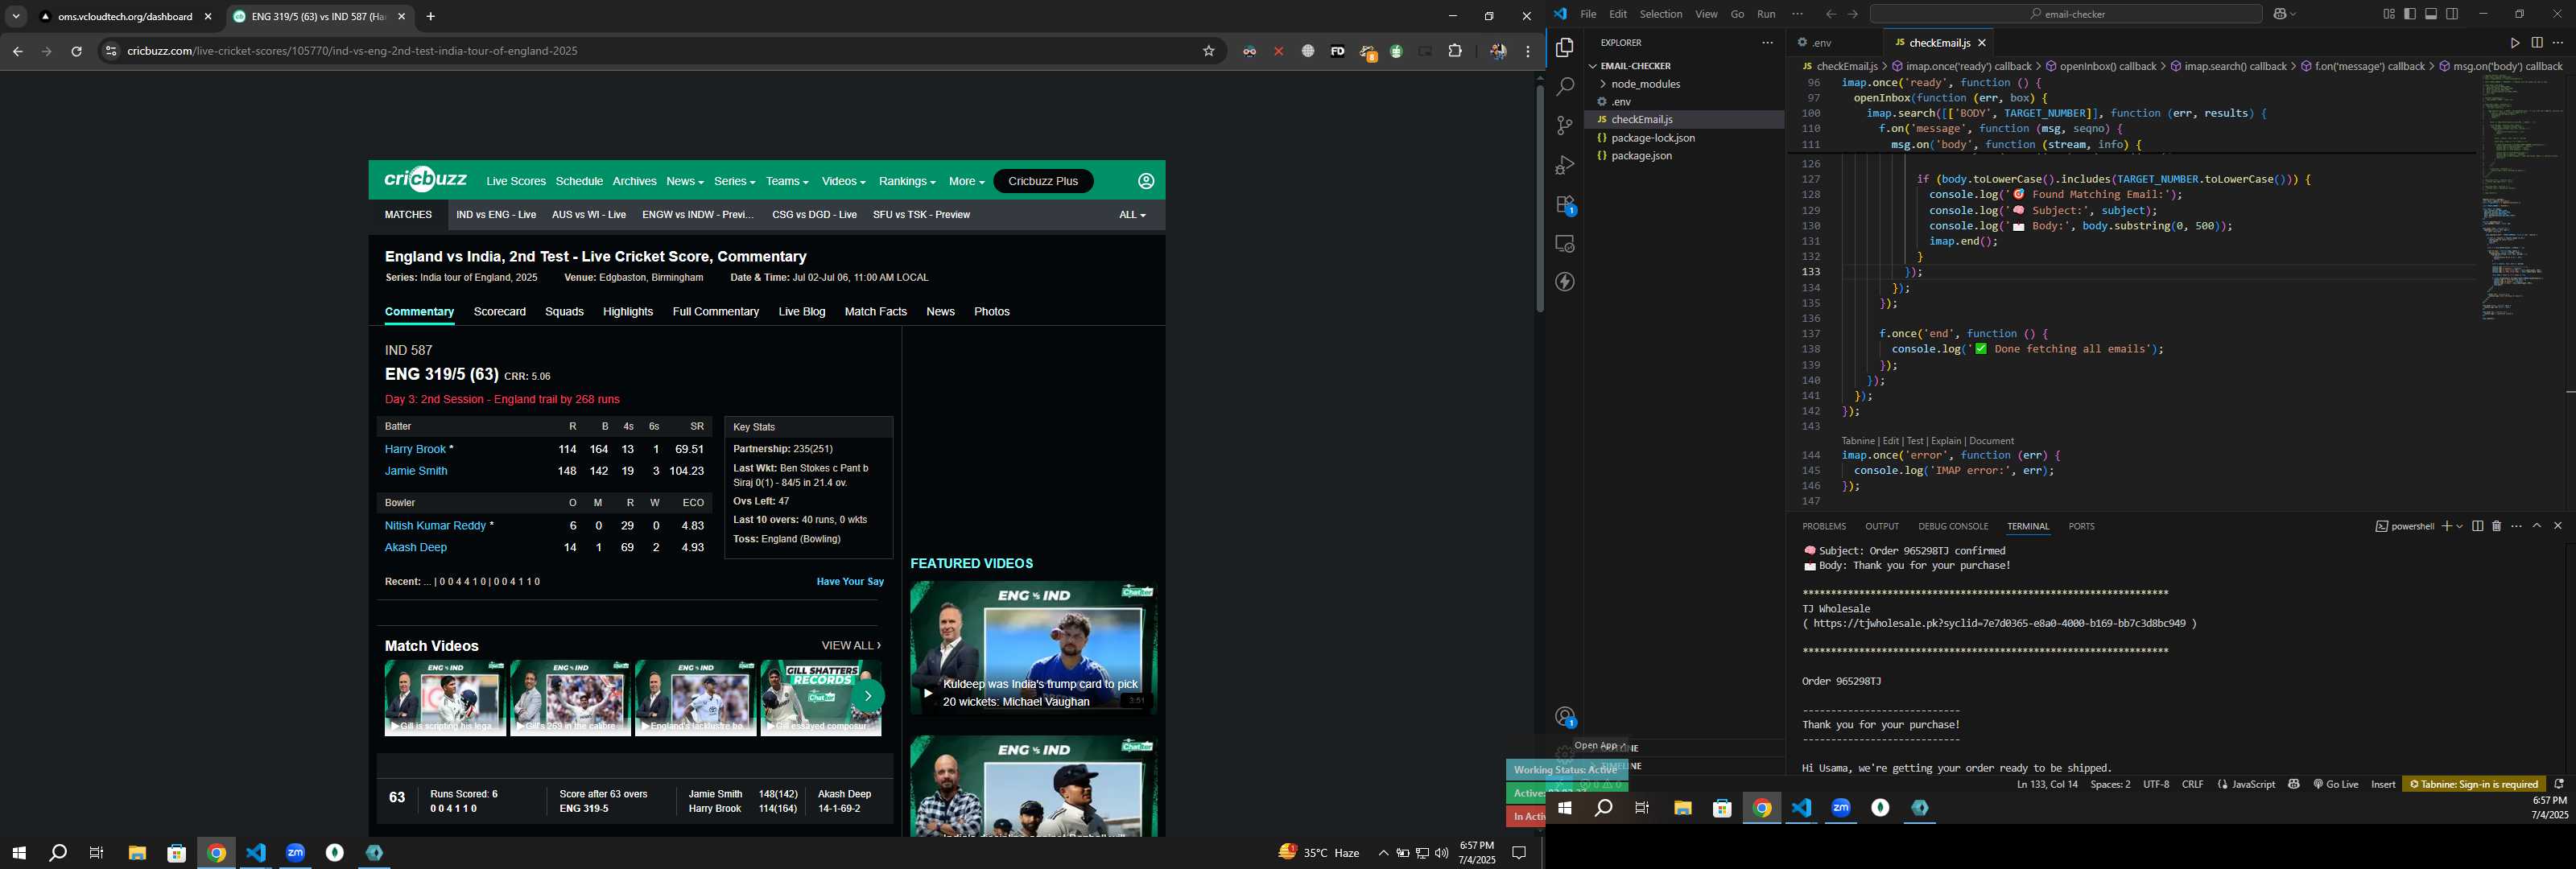Open Chrome three-dot menu
Image resolution: width=2576 pixels, height=869 pixels.
click(1528, 51)
